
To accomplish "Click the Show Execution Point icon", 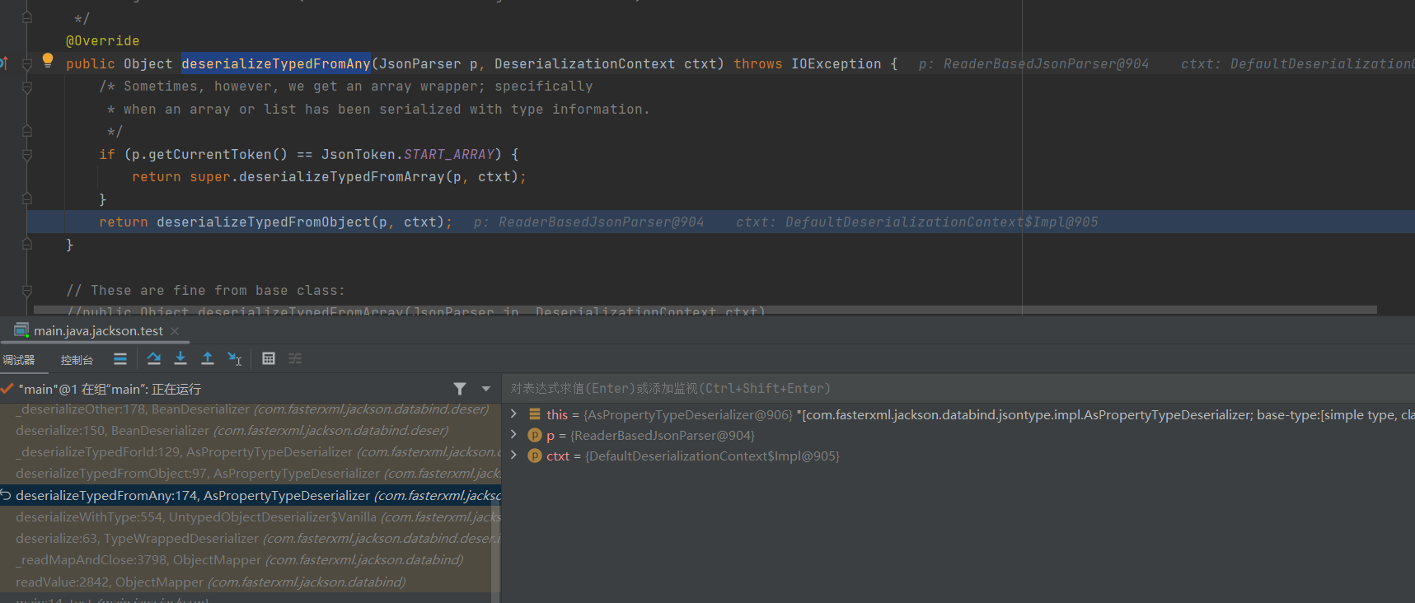I will (x=120, y=358).
